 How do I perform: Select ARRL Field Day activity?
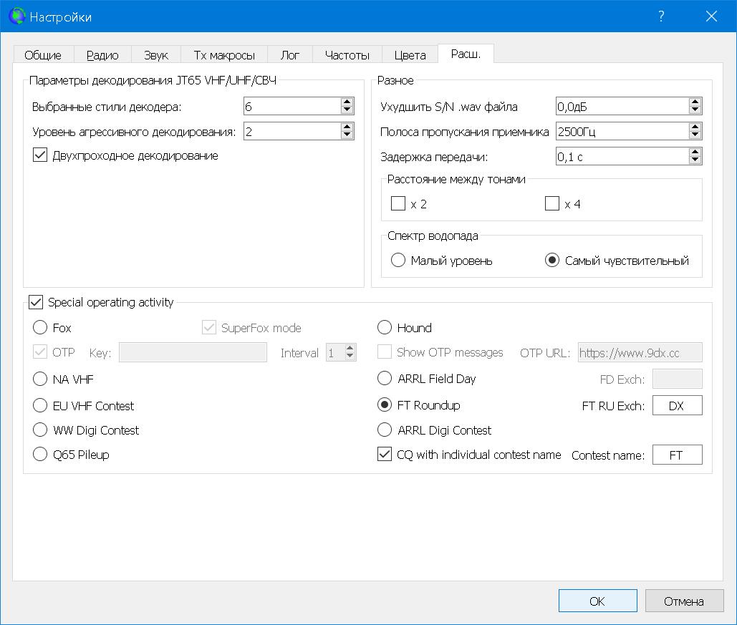click(385, 379)
